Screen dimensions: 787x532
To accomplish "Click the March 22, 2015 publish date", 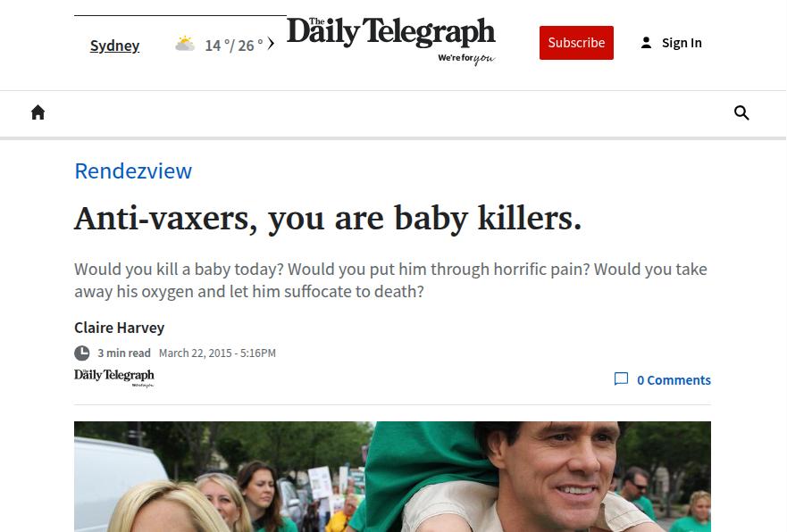I will 217,353.
